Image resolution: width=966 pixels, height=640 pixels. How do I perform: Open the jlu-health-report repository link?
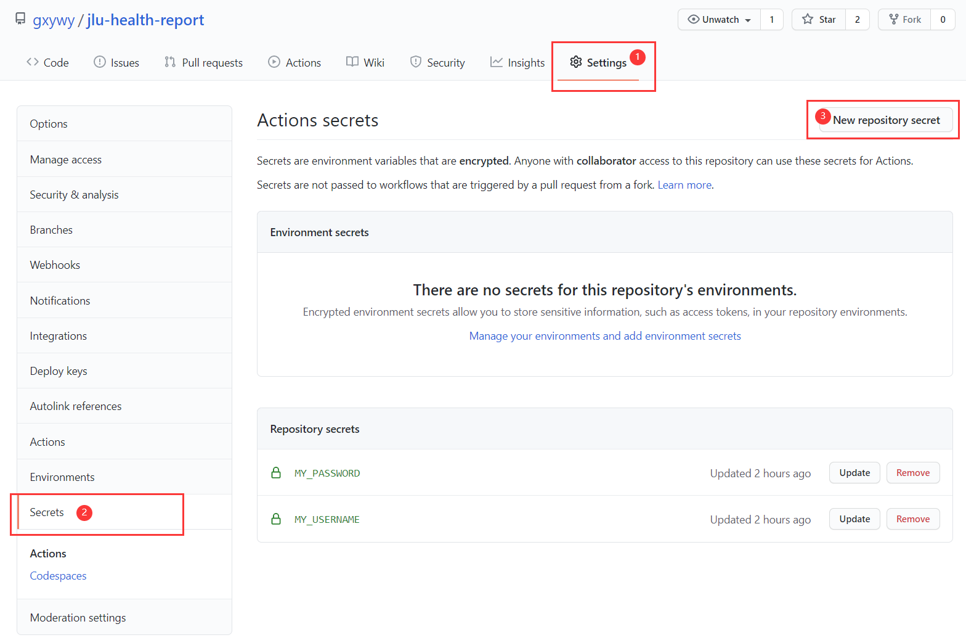145,20
